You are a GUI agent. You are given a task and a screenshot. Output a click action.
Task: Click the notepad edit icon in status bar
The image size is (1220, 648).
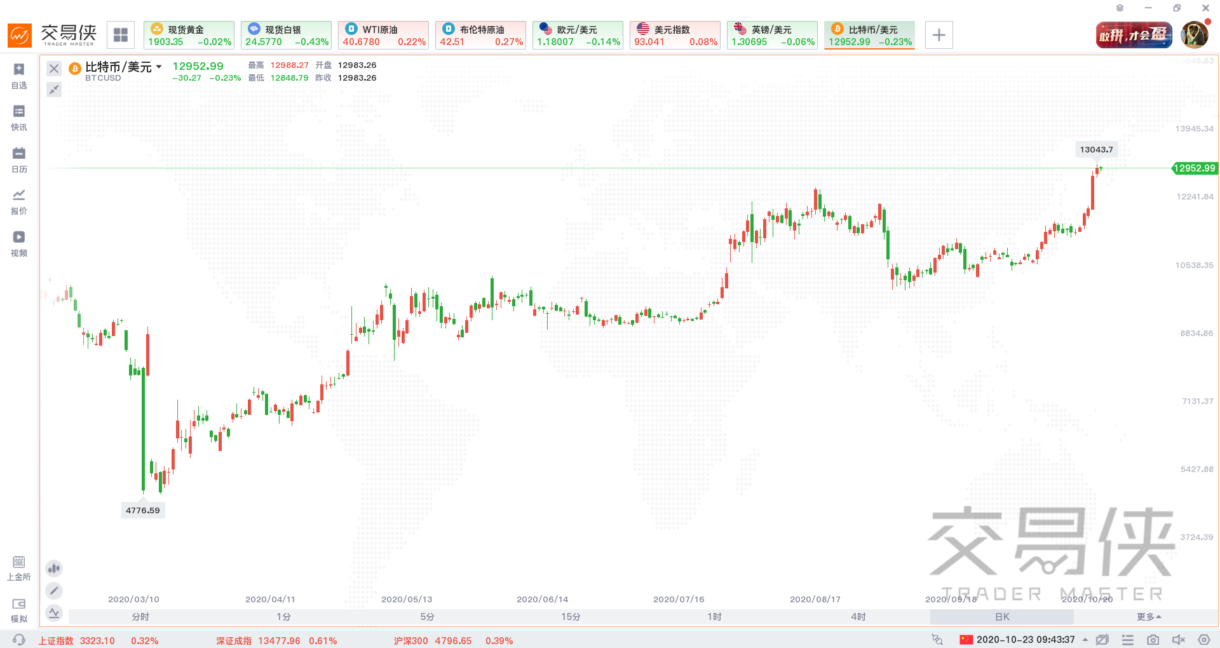[x=1102, y=640]
